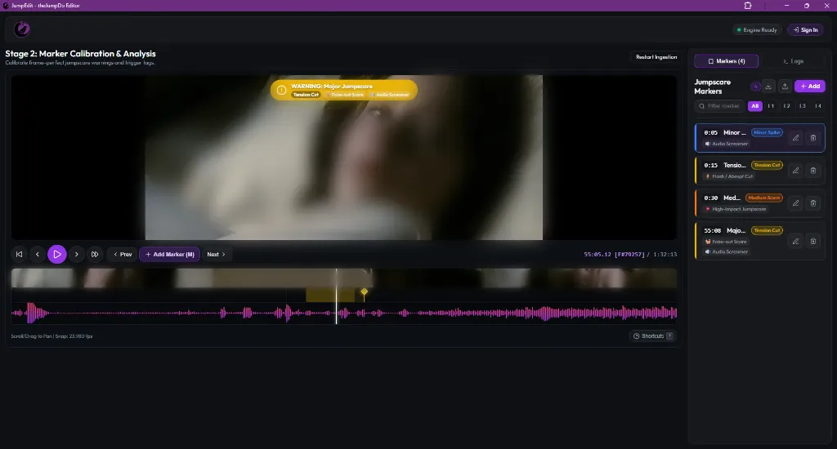Click the yellow diamond timeline marker
The image size is (837, 449).
[x=364, y=292]
